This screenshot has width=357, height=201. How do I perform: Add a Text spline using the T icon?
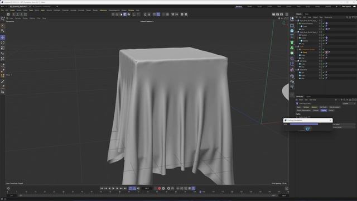292,36
